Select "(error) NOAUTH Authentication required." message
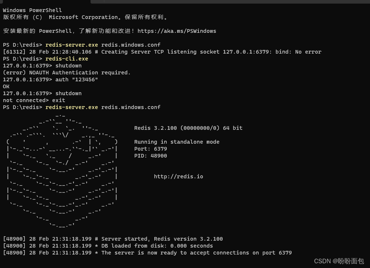This screenshot has height=268, width=370. (x=66, y=73)
